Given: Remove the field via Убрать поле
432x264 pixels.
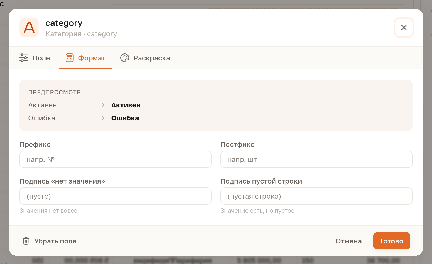Looking at the screenshot, I should coord(50,241).
